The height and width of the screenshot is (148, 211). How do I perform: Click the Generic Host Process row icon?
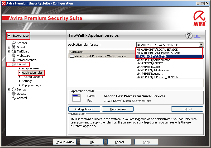pyautogui.click(x=72, y=56)
